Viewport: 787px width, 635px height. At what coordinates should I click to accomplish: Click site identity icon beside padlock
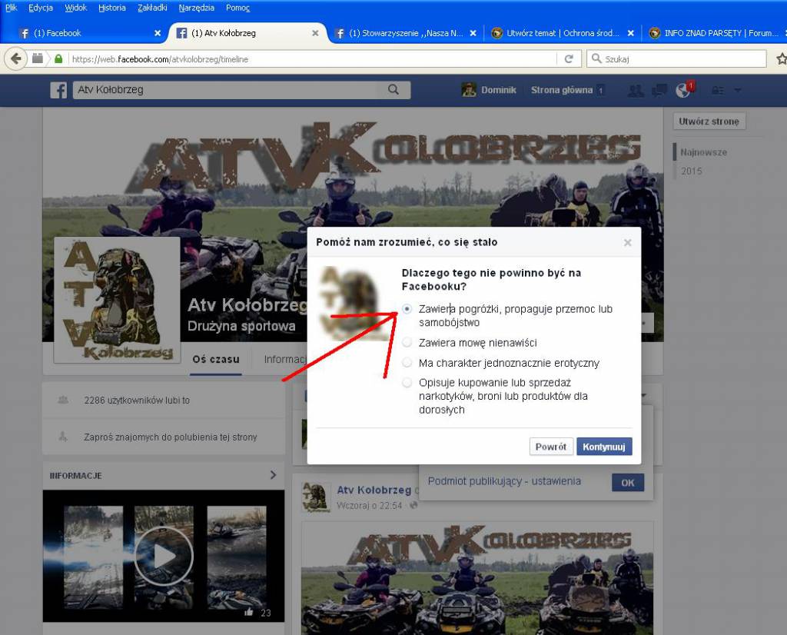pyautogui.click(x=38, y=58)
